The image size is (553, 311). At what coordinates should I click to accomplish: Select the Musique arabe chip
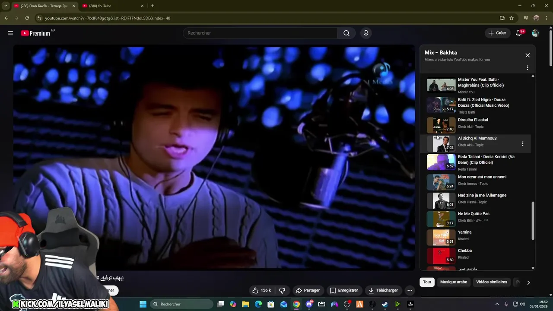pyautogui.click(x=454, y=282)
